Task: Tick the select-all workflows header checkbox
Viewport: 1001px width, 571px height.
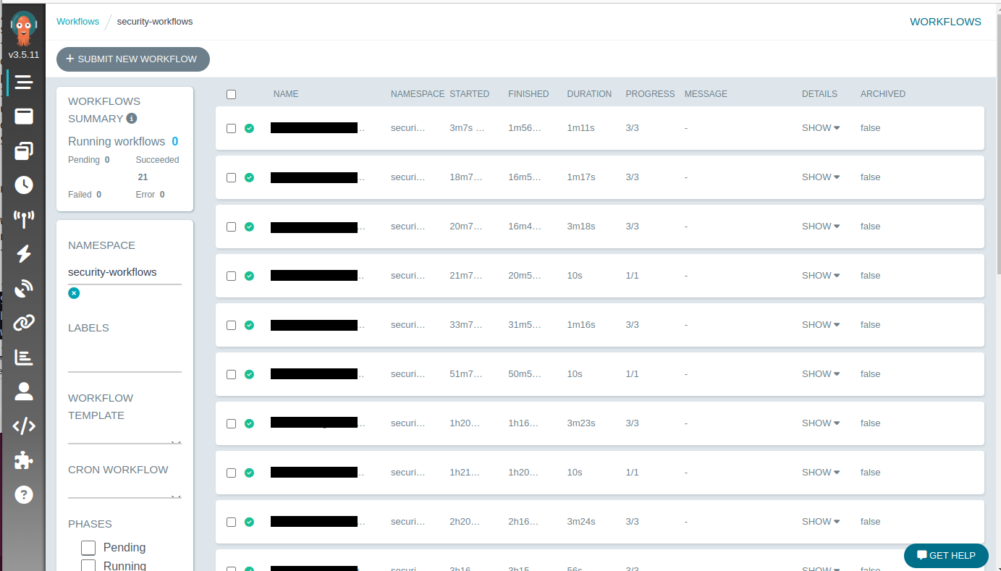Action: [x=231, y=94]
